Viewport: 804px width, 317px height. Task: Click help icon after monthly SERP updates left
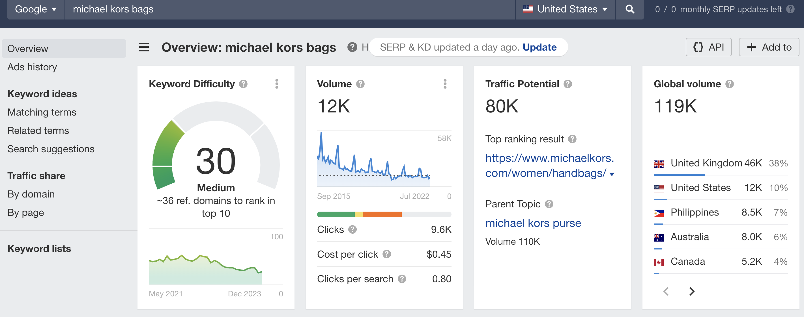[x=790, y=9]
